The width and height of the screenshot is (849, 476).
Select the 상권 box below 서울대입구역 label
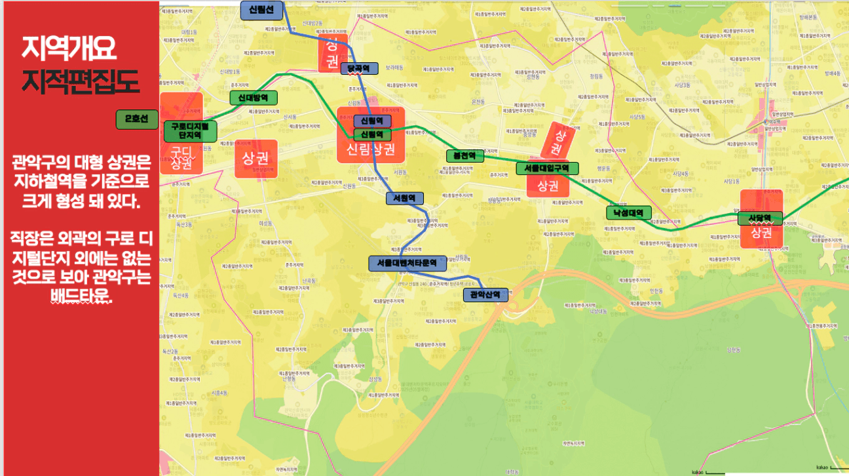click(x=548, y=186)
